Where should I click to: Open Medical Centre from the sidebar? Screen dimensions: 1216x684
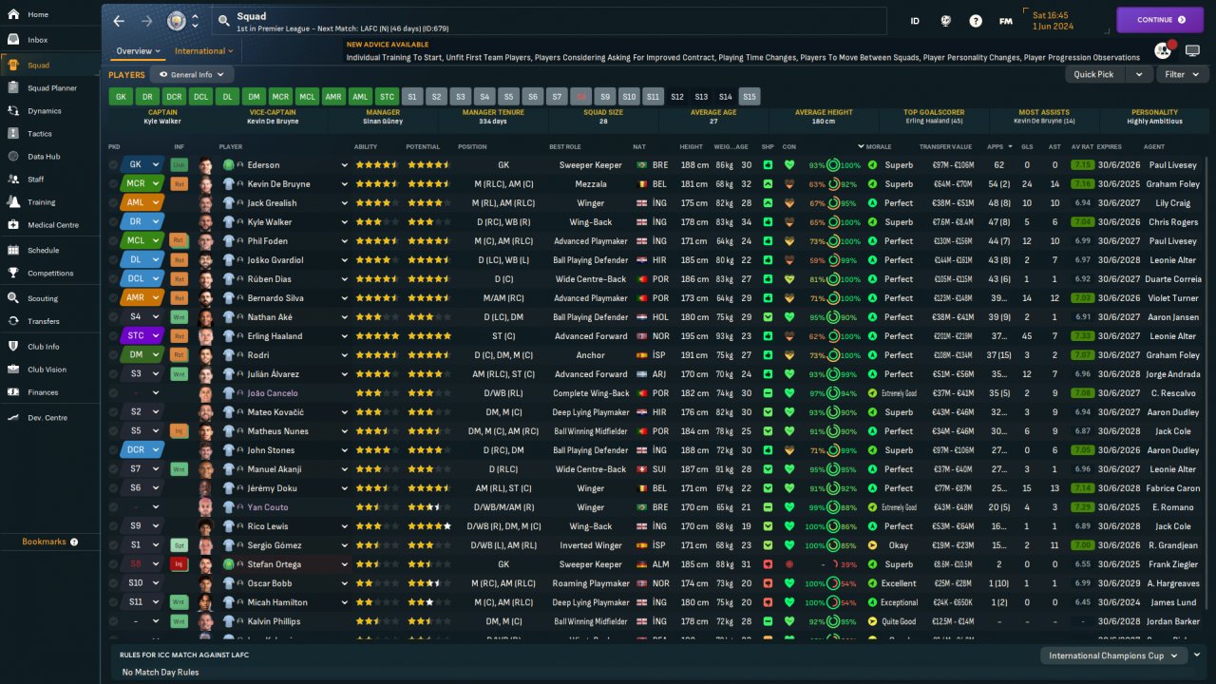click(50, 225)
